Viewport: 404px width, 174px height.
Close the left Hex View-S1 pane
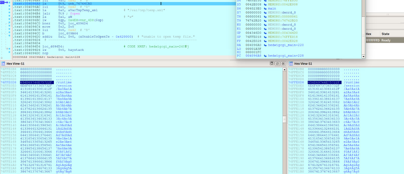pos(282,64)
